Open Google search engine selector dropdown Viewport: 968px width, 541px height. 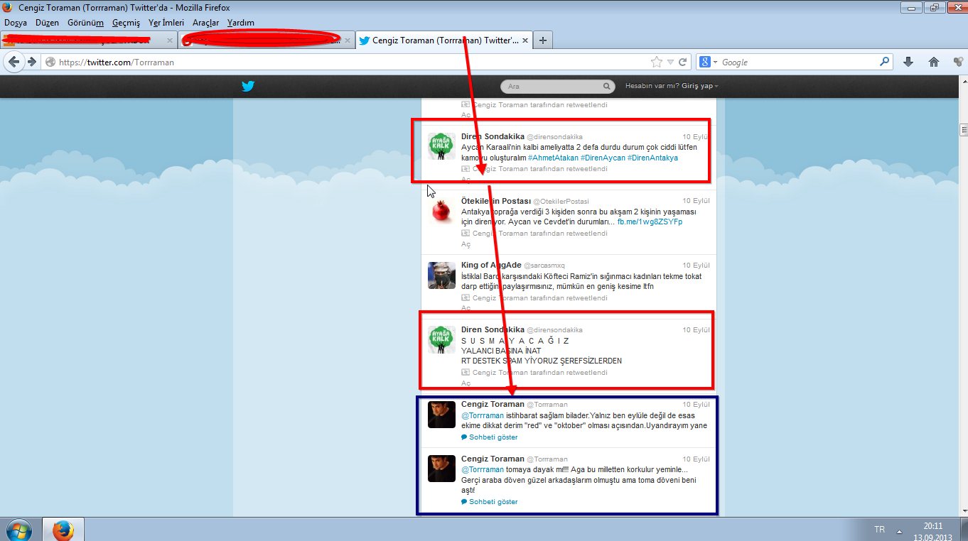[x=708, y=62]
